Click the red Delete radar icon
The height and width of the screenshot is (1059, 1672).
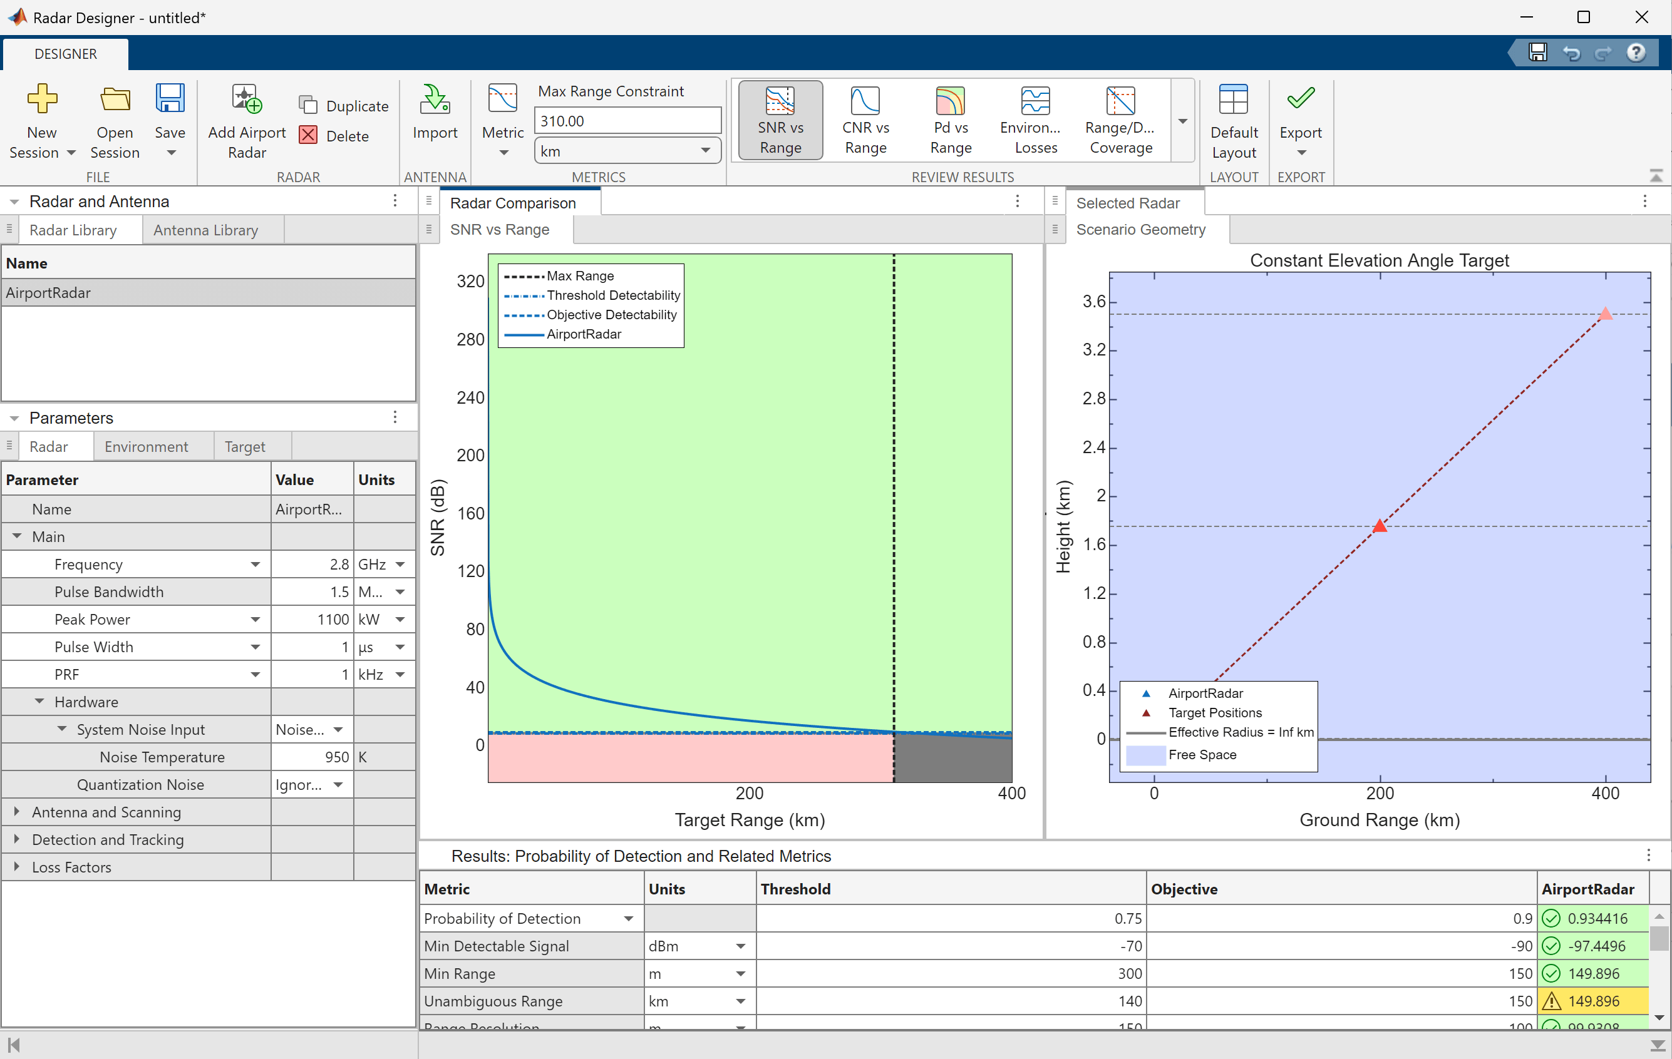(x=307, y=135)
